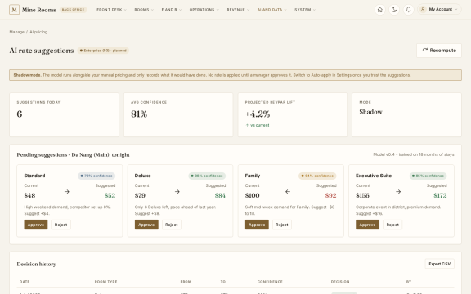The height and width of the screenshot is (294, 471).
Task: Click the Enterprise planned badge
Action: click(103, 51)
